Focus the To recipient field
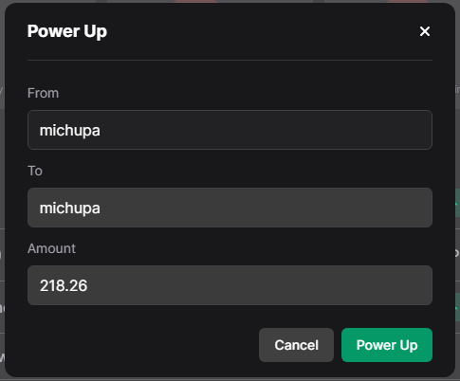 (x=230, y=208)
